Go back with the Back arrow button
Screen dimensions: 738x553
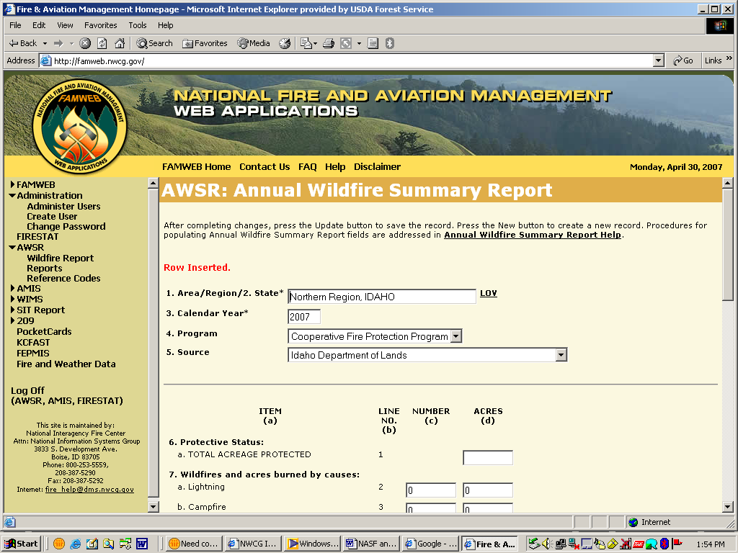pyautogui.click(x=22, y=43)
